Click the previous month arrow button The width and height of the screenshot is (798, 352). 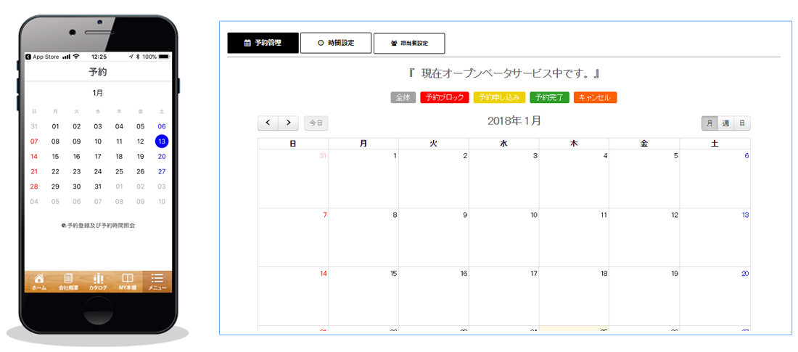(x=268, y=123)
